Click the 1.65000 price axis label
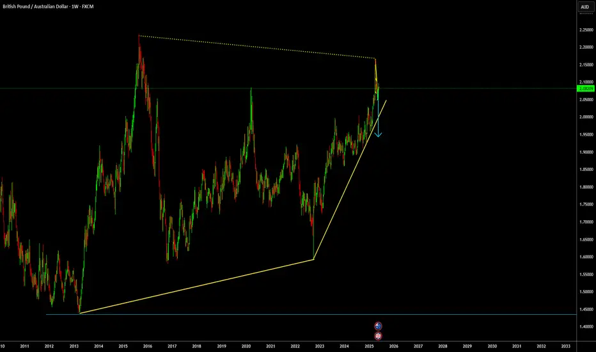 click(x=586, y=239)
